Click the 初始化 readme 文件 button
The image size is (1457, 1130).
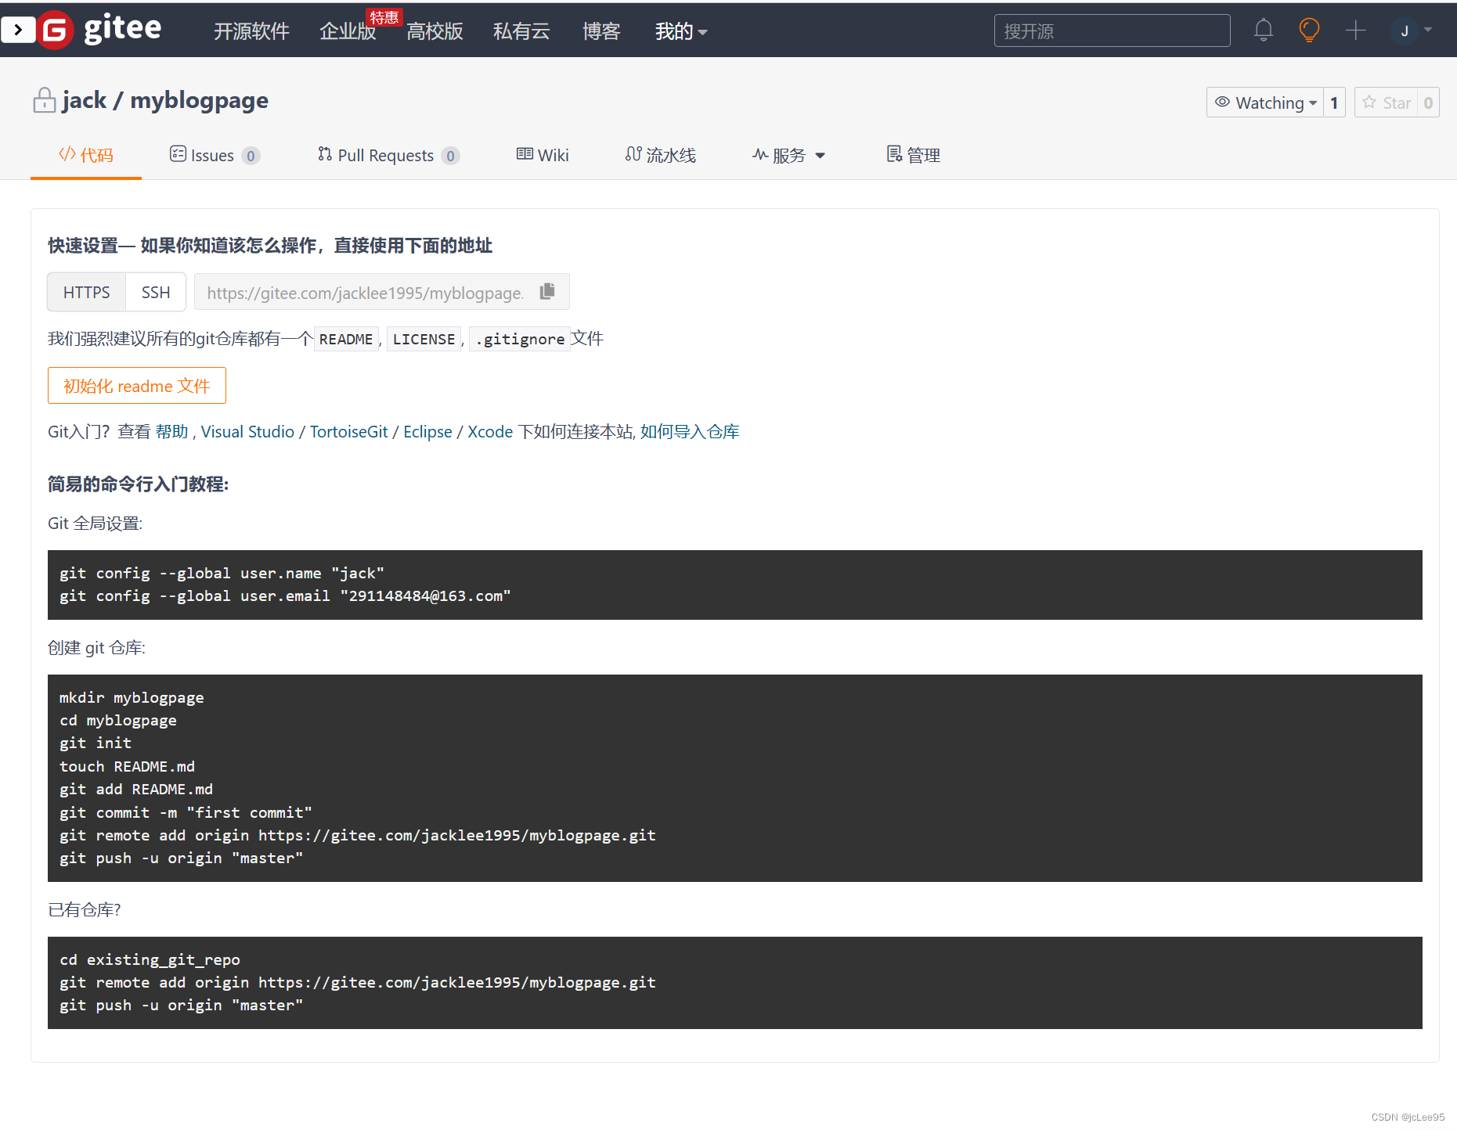click(x=136, y=385)
